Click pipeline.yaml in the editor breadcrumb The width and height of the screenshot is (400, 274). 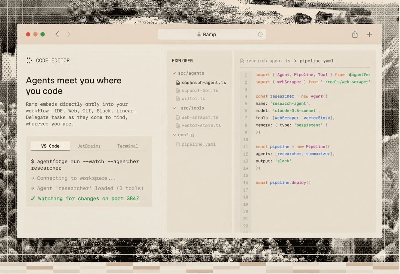pyautogui.click(x=316, y=61)
